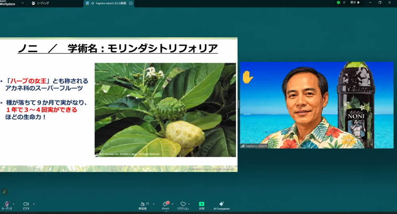The image size is (397, 214).
Task: Click the line ほどの生命力！
Action: coord(25,117)
